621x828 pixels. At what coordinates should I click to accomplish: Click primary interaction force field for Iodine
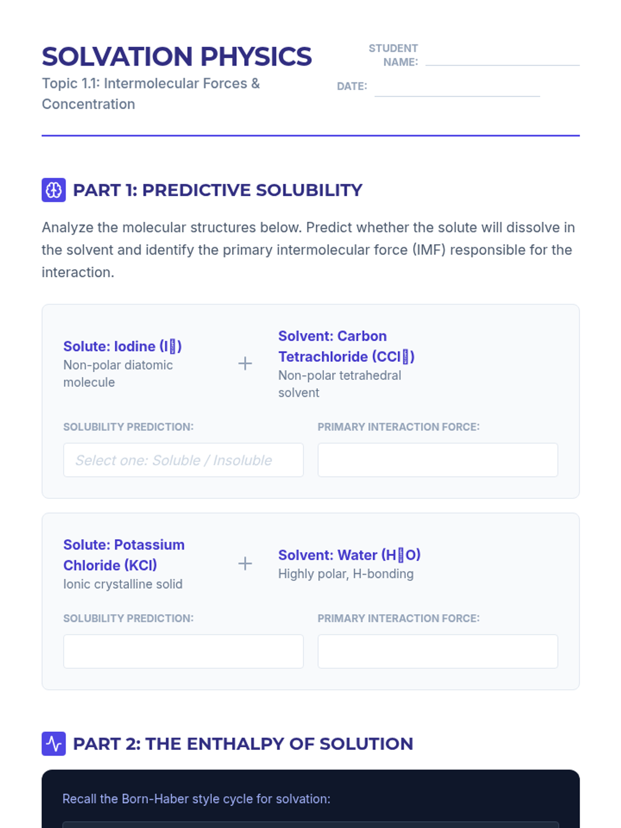(x=437, y=460)
